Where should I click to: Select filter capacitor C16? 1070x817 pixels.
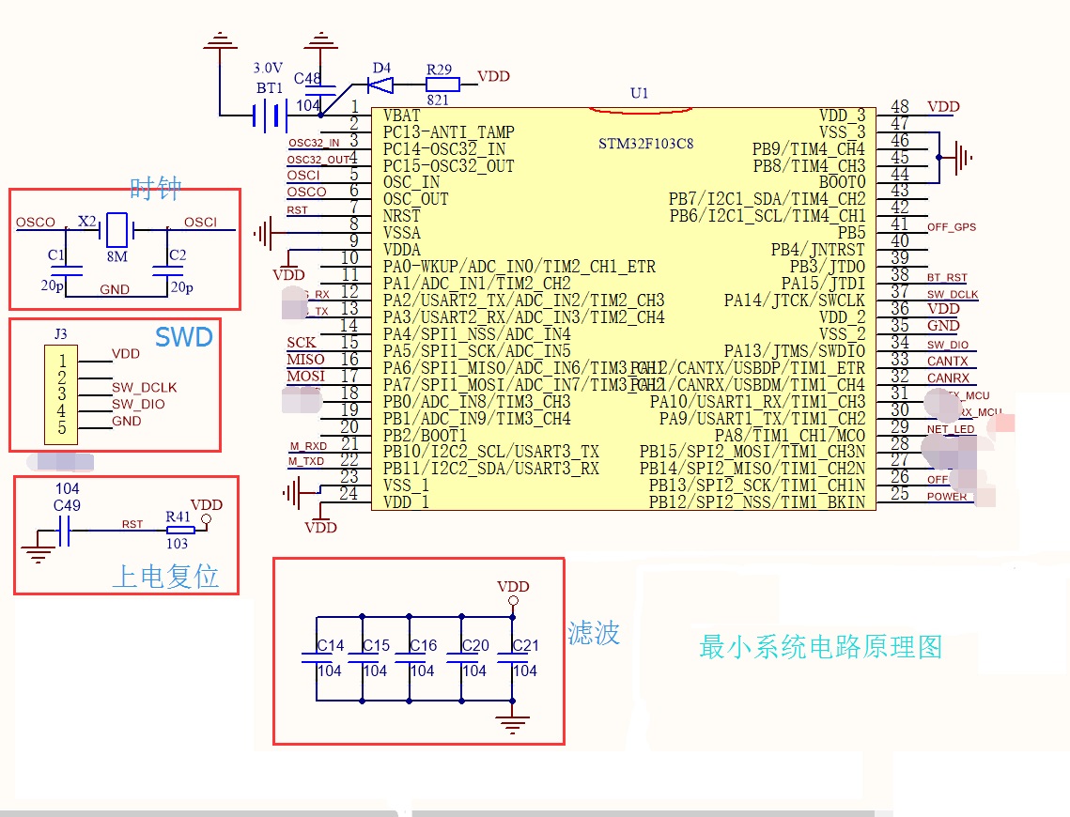[x=410, y=658]
